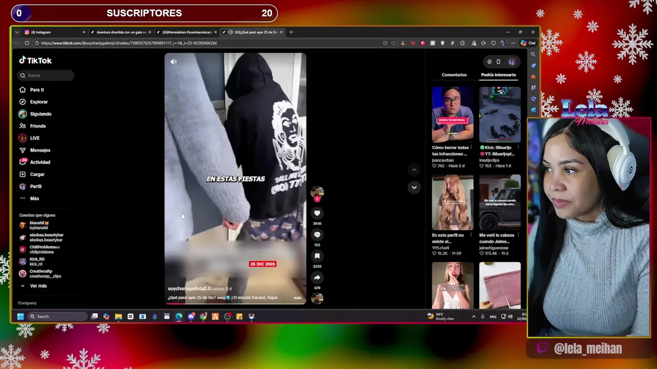Viewport: 657px width, 369px height.
Task: Mute the video with speaker icon
Action: tap(173, 61)
